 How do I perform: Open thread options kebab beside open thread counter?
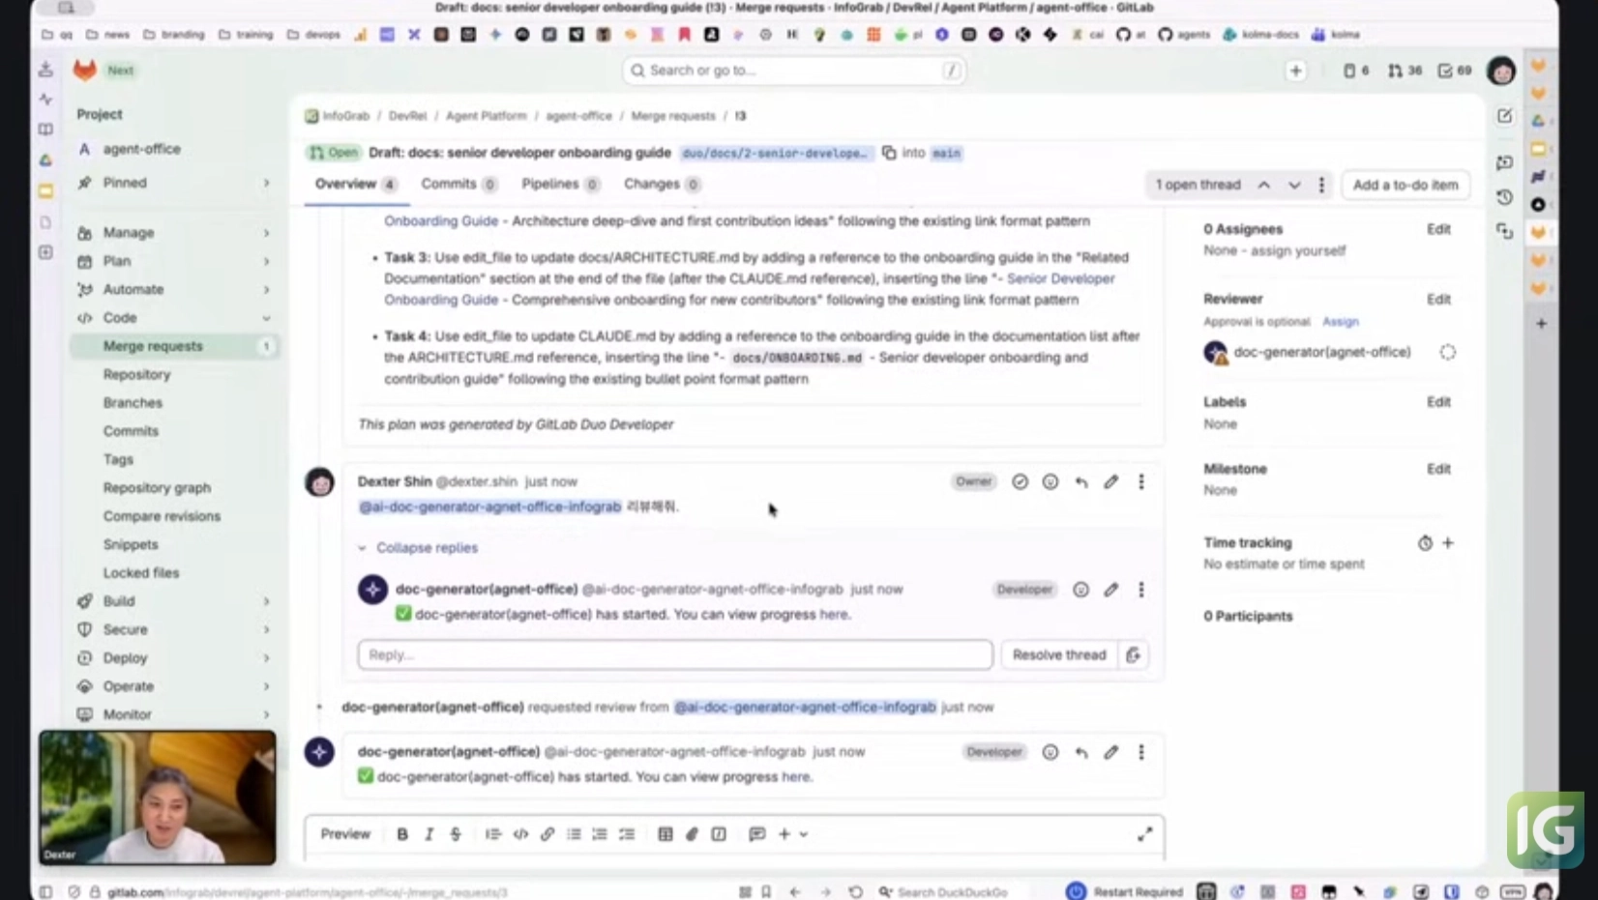pos(1321,185)
